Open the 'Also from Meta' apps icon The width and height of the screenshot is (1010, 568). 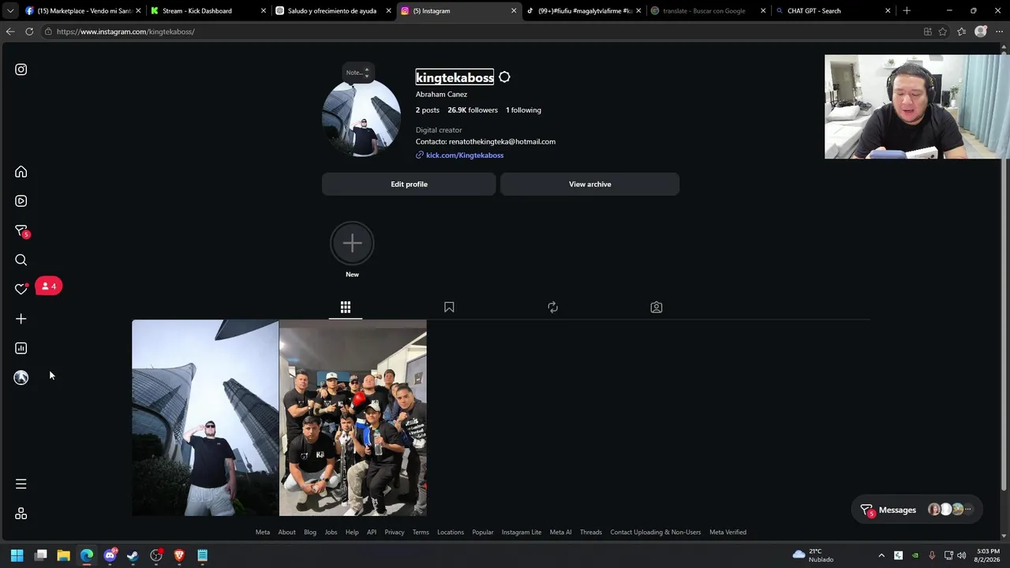[x=21, y=514]
